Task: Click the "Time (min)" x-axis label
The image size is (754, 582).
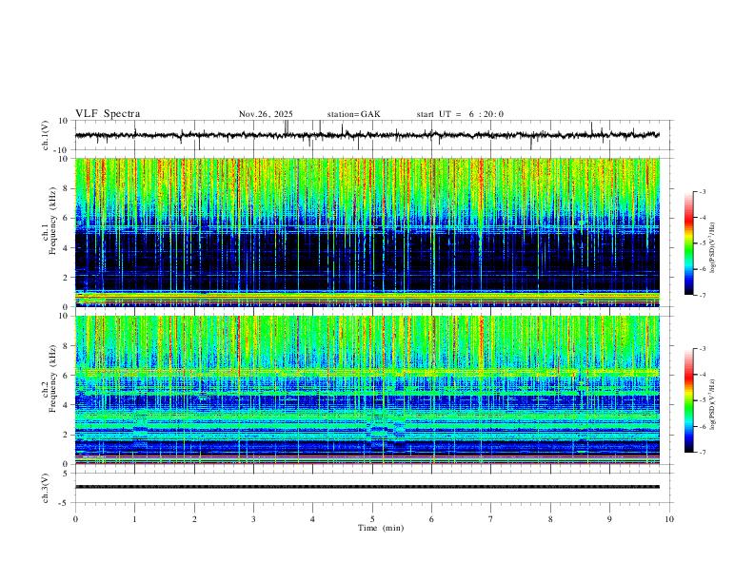Action: coord(381,528)
